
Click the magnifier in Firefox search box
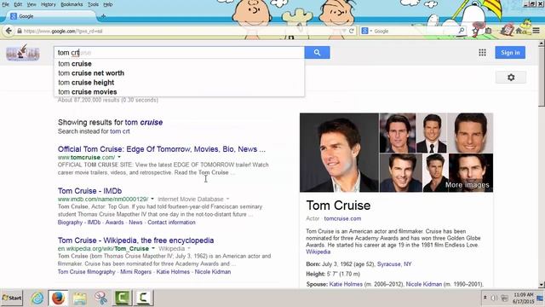click(461, 31)
